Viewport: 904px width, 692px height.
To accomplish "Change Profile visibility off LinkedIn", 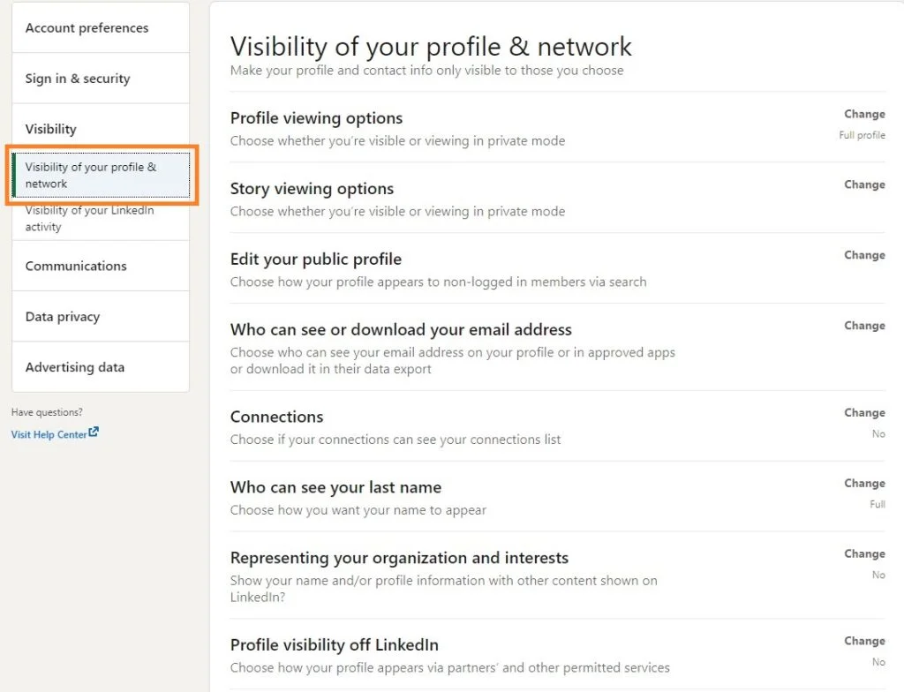I will click(863, 641).
